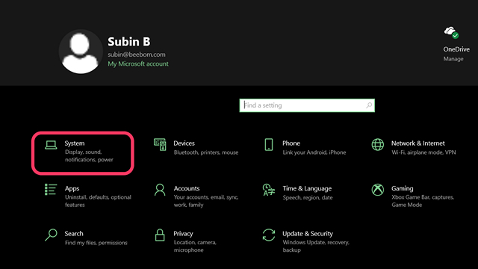Select the Privacy settings label

(x=183, y=234)
